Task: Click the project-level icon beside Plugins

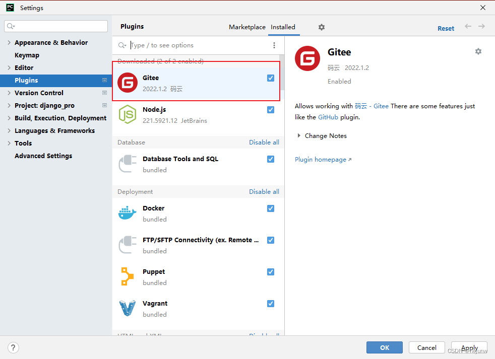Action: (x=104, y=81)
